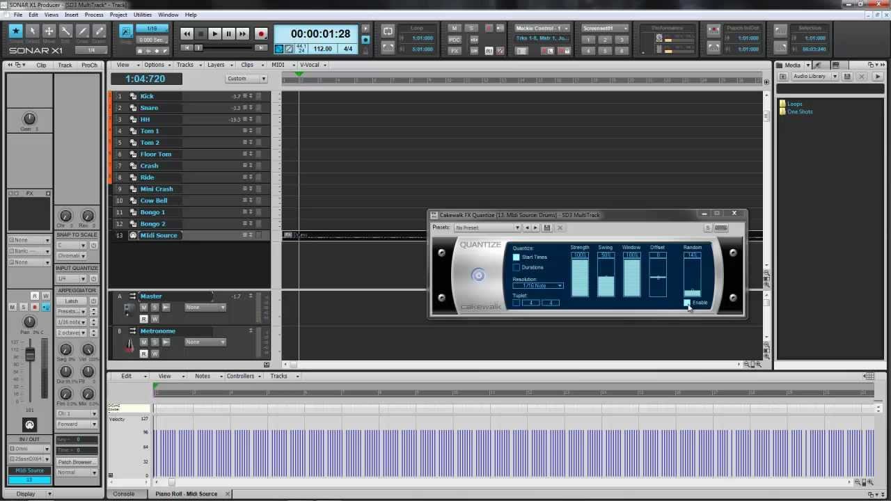Enable Start Times quantize checkbox
This screenshot has height=501, width=891.
coord(517,257)
